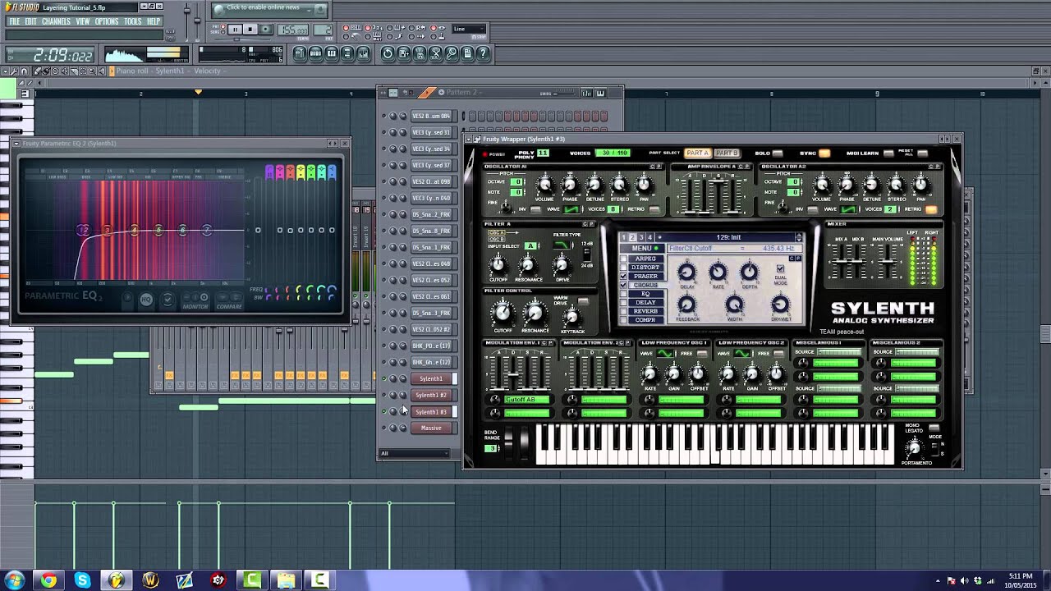
Task: Select PART B in Sylenth
Action: pos(726,153)
